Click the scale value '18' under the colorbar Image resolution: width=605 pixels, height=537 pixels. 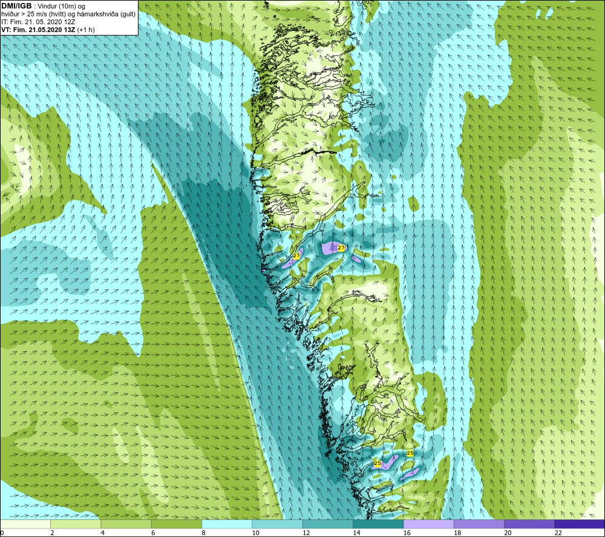tap(457, 533)
